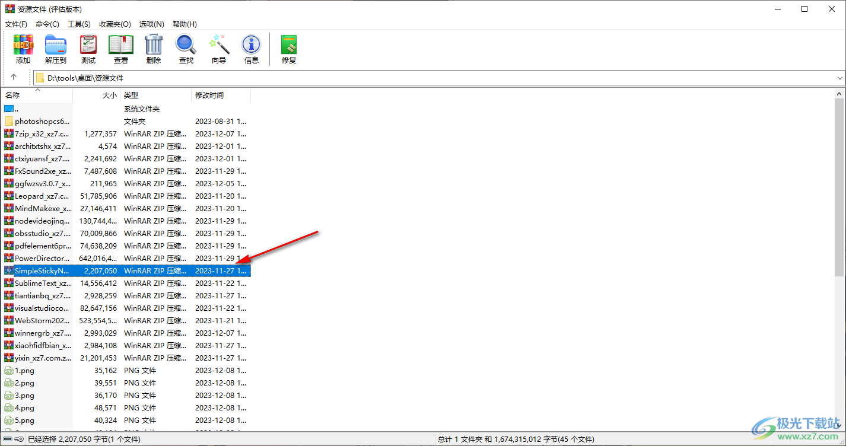Viewport: 846px width, 446px height.
Task: Open the File (文件) menu
Action: [16, 24]
